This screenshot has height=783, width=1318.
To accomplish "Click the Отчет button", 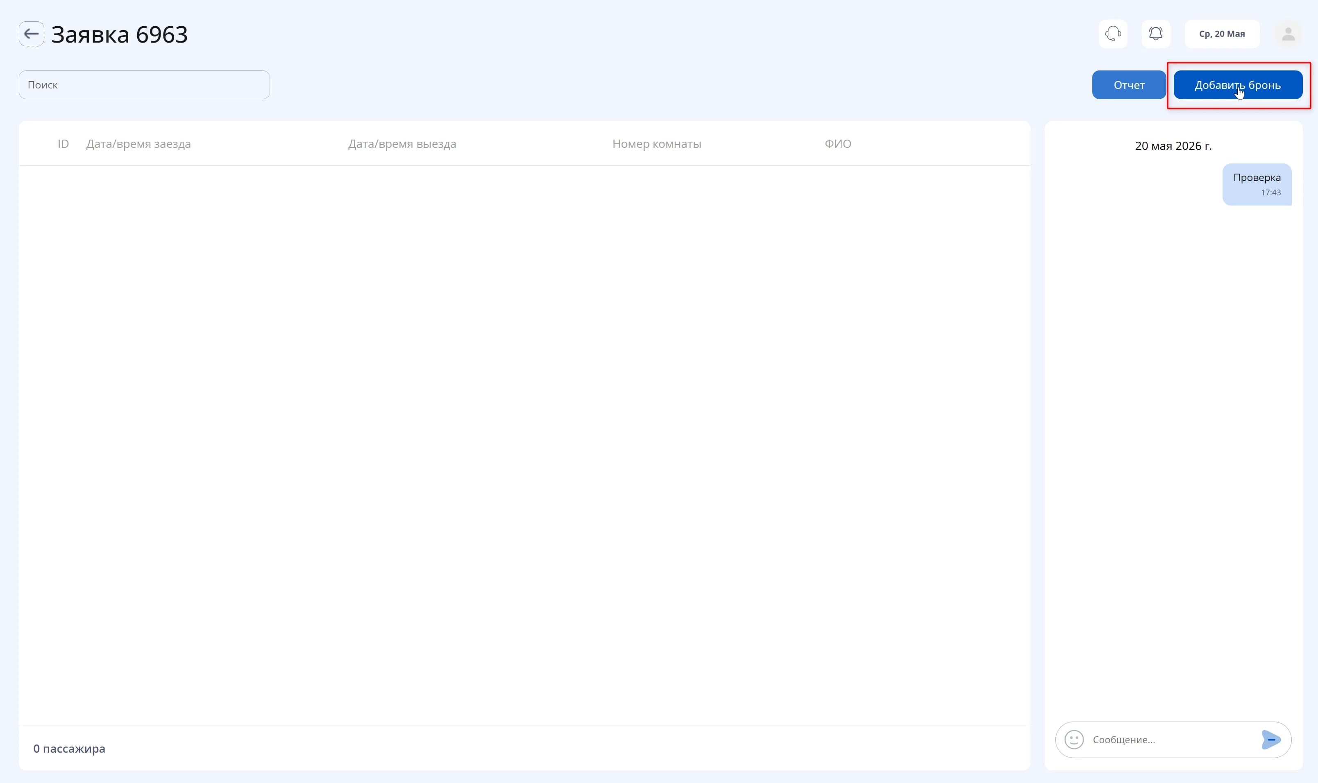I will coord(1128,85).
